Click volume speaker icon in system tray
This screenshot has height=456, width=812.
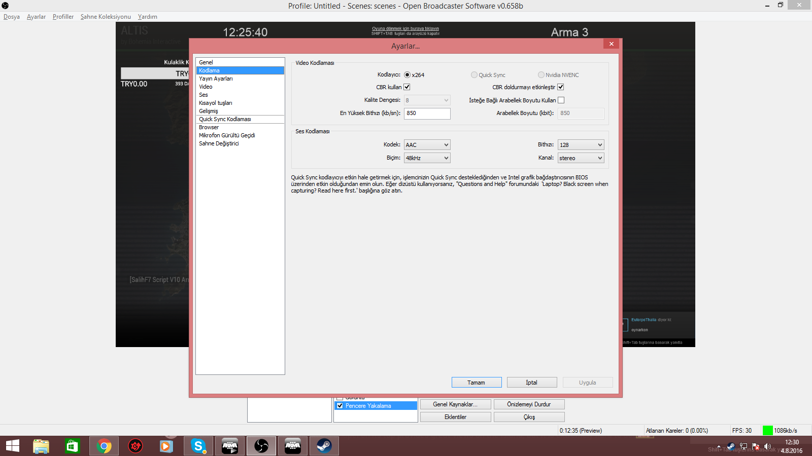(x=767, y=446)
